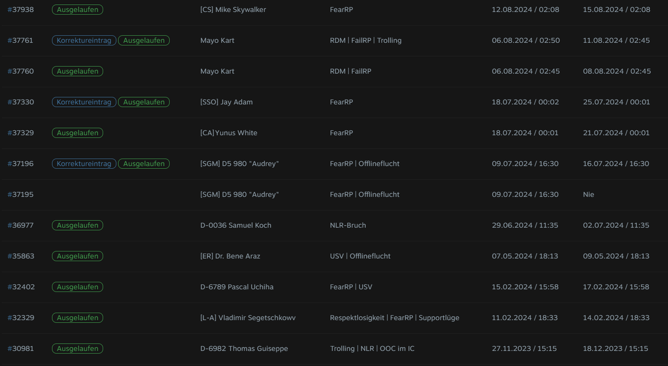Click FearRP reason in row #37938

tap(341, 9)
